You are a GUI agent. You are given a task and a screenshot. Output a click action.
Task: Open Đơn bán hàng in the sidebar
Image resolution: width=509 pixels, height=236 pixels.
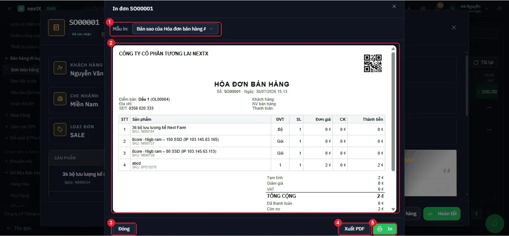pos(25,70)
